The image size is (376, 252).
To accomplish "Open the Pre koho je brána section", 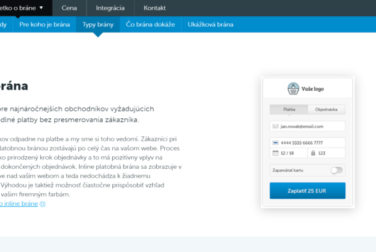I will click(x=44, y=24).
